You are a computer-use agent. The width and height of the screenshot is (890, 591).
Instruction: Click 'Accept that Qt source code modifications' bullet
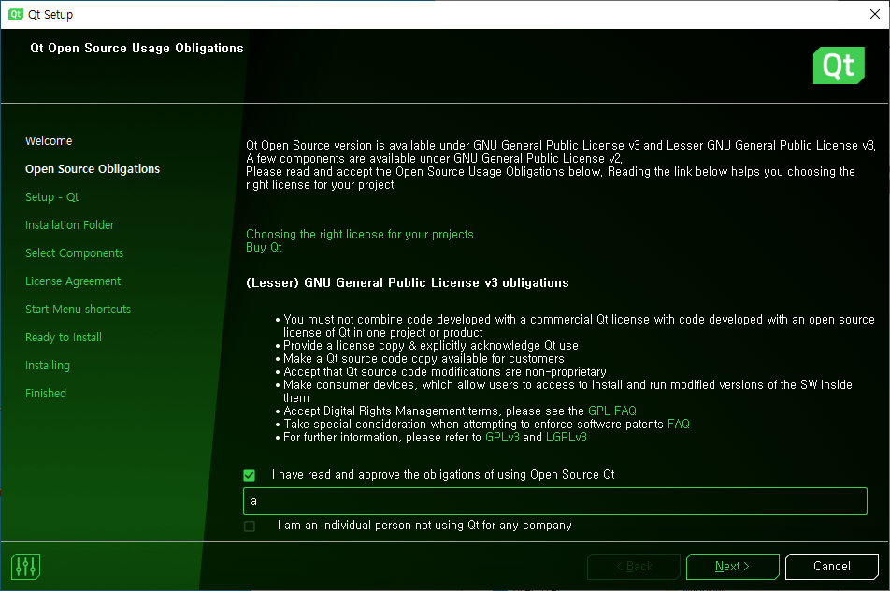click(x=444, y=372)
